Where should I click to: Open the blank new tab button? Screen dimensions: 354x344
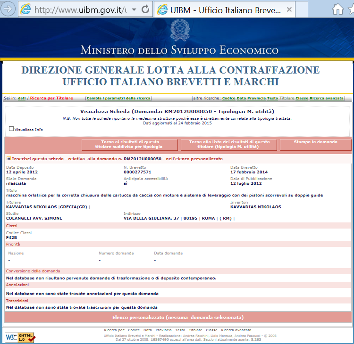click(302, 9)
